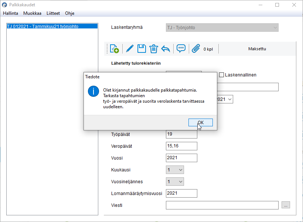Click the trash can delete icon
Viewport: 303px width, 222px height.
click(x=154, y=49)
